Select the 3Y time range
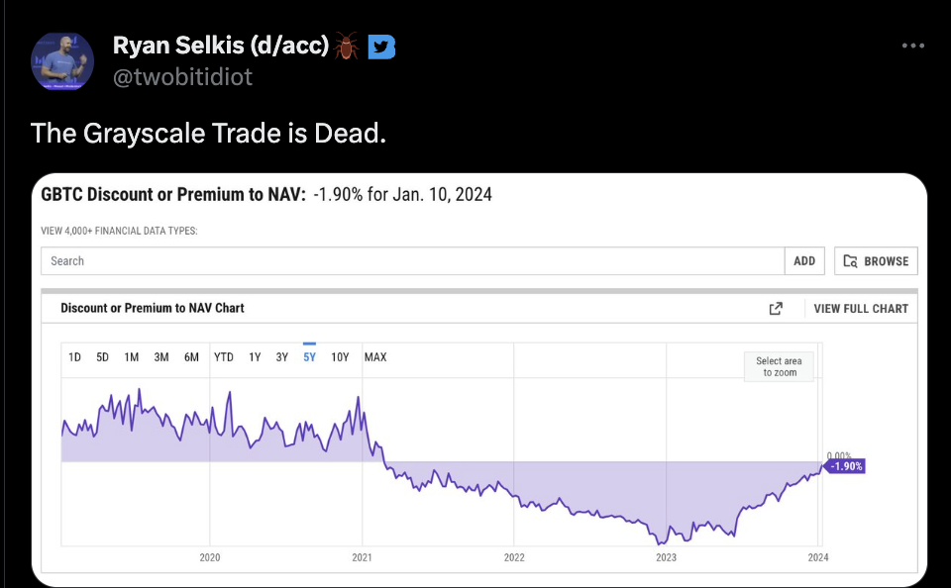This screenshot has height=588, width=951. (x=282, y=357)
